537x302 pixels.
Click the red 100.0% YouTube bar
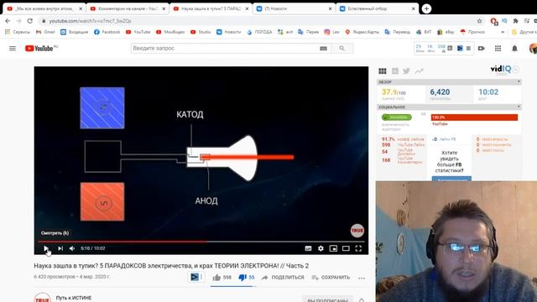coord(474,117)
